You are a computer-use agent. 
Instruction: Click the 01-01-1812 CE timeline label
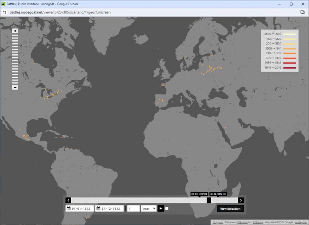click(199, 194)
